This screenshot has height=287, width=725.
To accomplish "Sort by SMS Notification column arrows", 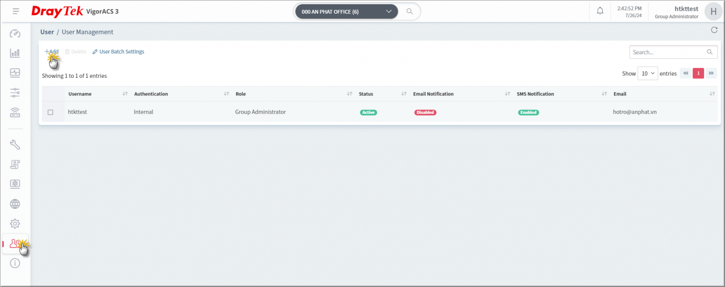I will pyautogui.click(x=604, y=94).
